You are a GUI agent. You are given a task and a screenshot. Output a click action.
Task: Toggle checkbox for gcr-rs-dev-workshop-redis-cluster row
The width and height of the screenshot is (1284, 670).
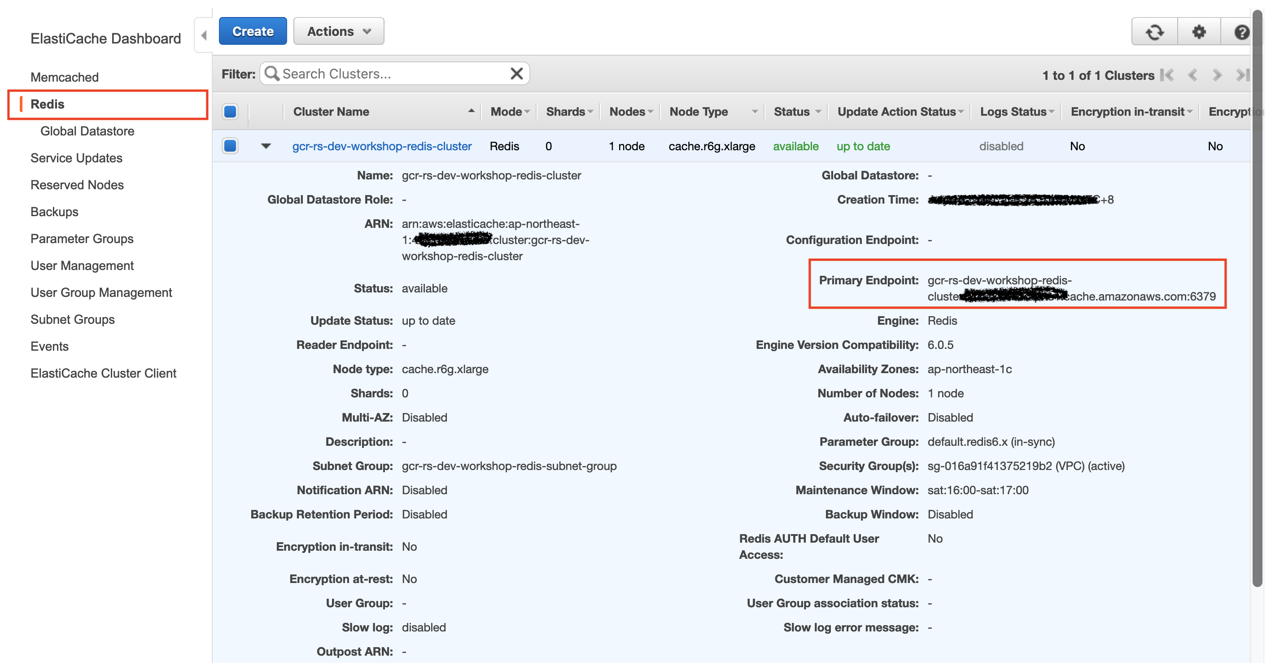230,145
